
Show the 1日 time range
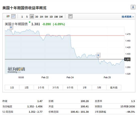[x=12, y=88]
